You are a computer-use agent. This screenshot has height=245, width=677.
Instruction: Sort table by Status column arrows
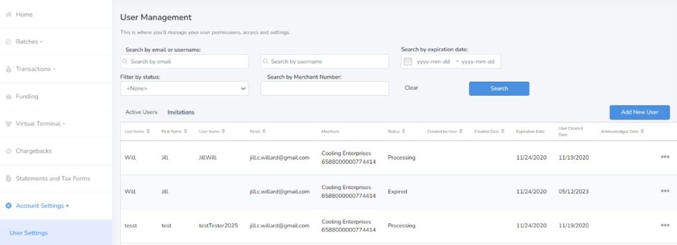pyautogui.click(x=403, y=131)
